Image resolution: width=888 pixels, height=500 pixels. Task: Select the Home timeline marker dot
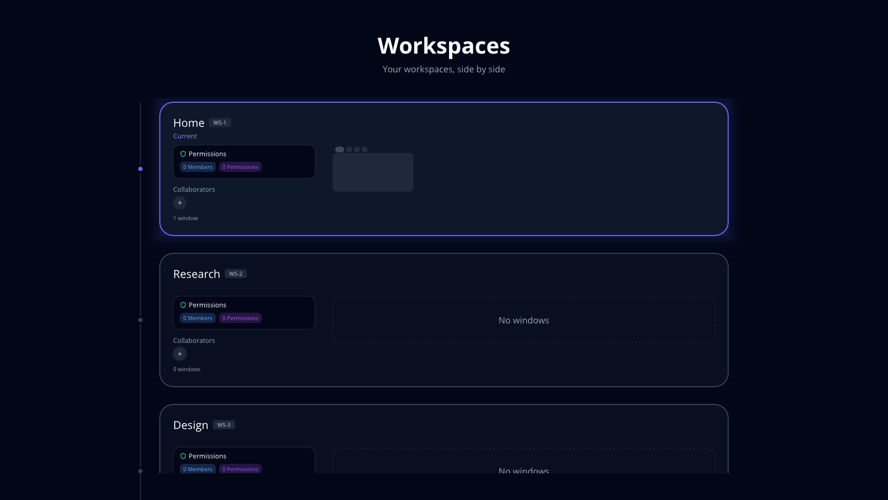tap(140, 169)
